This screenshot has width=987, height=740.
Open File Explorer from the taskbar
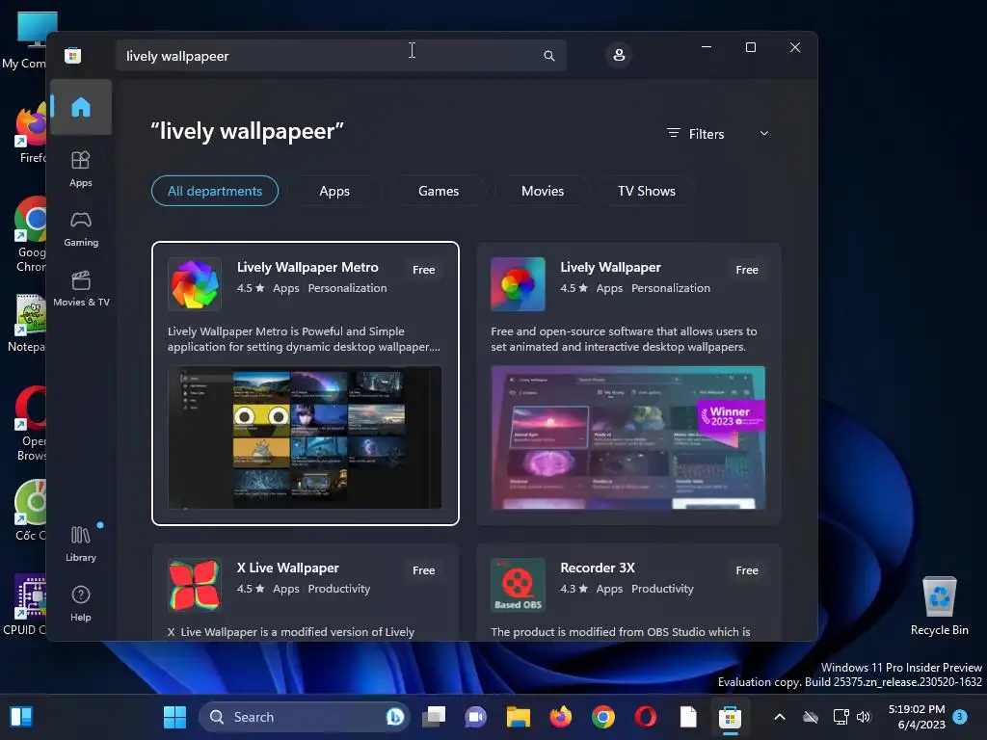click(x=518, y=717)
